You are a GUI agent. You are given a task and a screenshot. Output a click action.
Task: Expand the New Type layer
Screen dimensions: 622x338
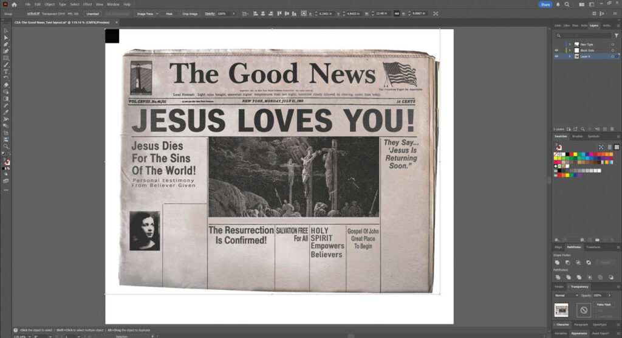pyautogui.click(x=569, y=44)
